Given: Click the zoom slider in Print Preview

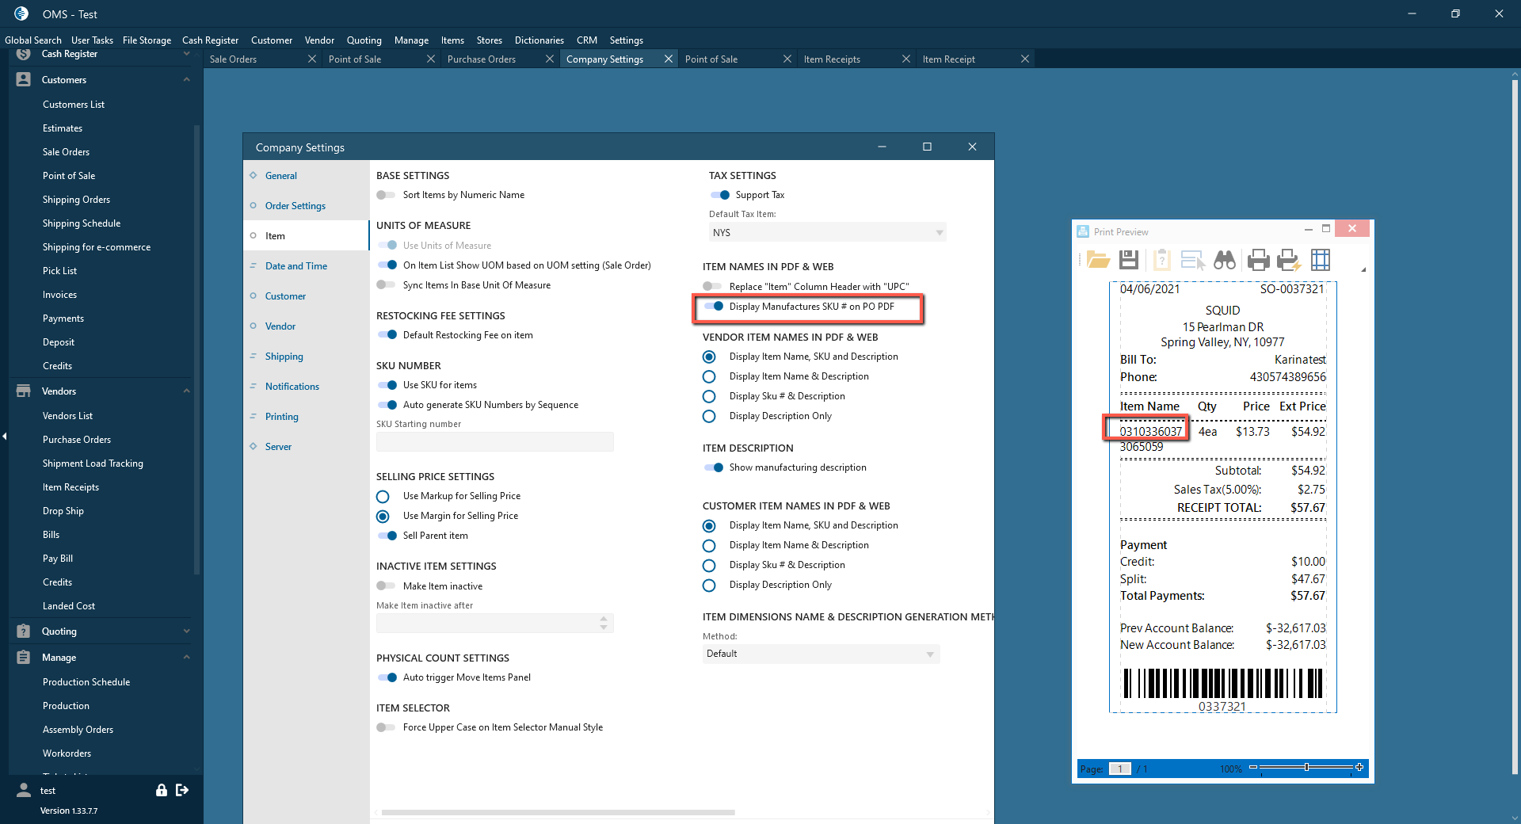Looking at the screenshot, I should point(1306,768).
